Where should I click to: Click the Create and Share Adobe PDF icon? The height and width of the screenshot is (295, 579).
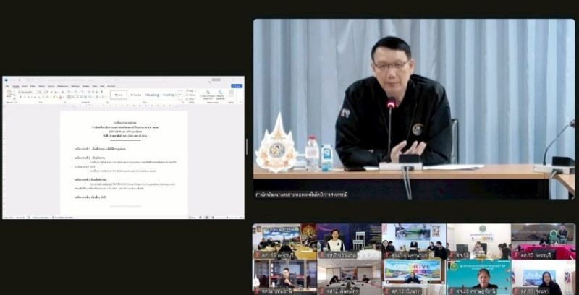click(x=208, y=94)
